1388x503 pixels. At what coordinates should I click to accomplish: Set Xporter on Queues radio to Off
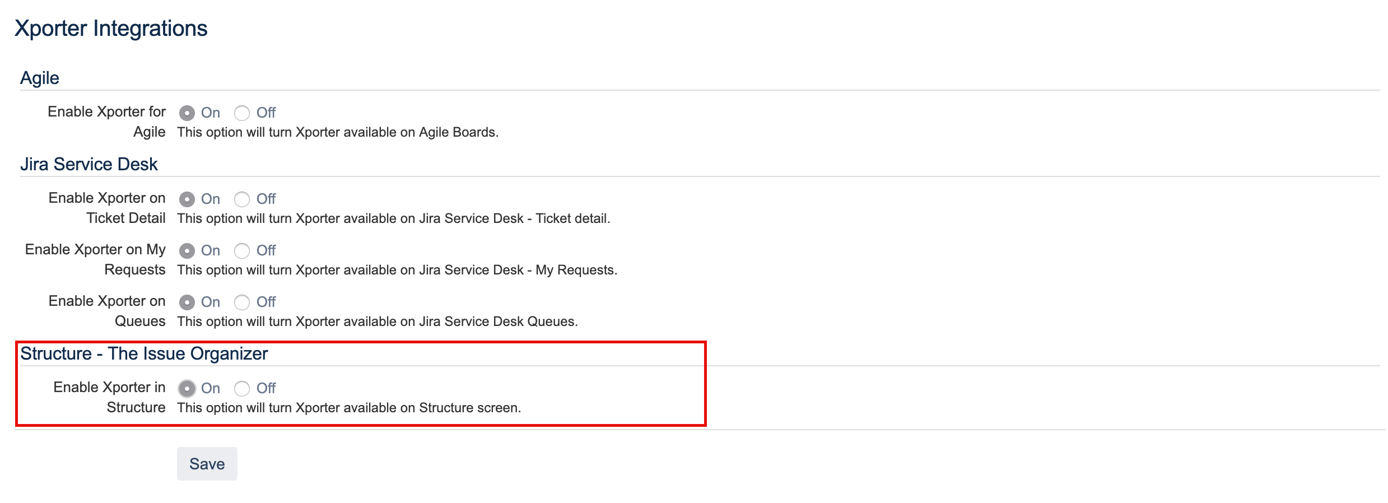click(x=242, y=302)
